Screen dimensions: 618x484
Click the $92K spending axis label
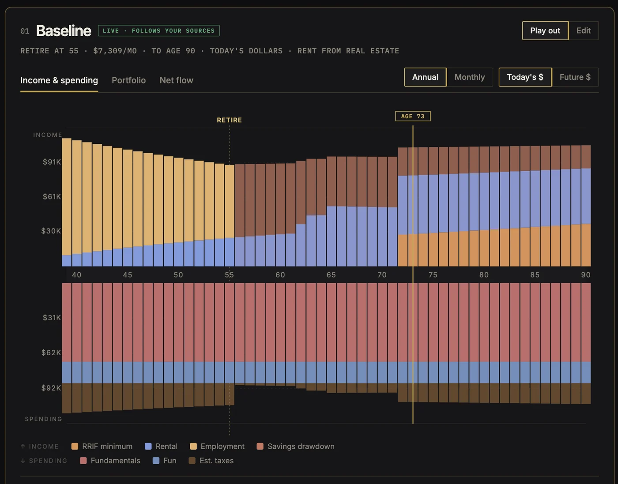pyautogui.click(x=51, y=388)
